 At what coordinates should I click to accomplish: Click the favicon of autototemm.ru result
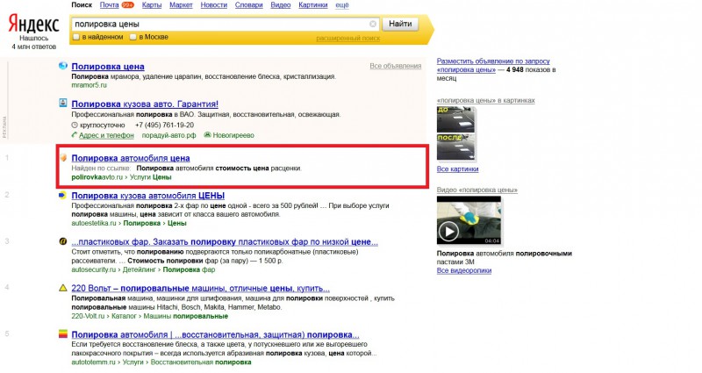(63, 334)
